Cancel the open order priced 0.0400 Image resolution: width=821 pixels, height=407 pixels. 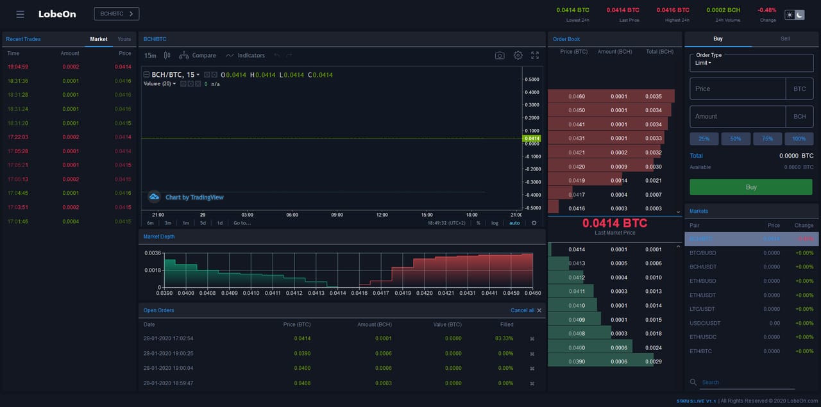coord(532,369)
